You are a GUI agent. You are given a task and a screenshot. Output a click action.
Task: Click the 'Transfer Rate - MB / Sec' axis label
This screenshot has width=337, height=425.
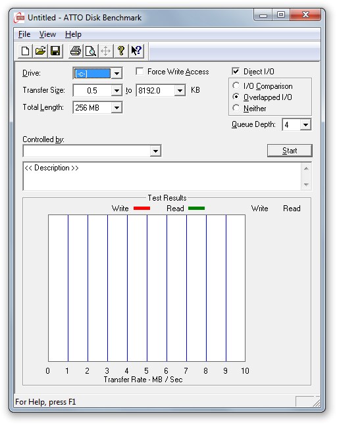click(143, 380)
